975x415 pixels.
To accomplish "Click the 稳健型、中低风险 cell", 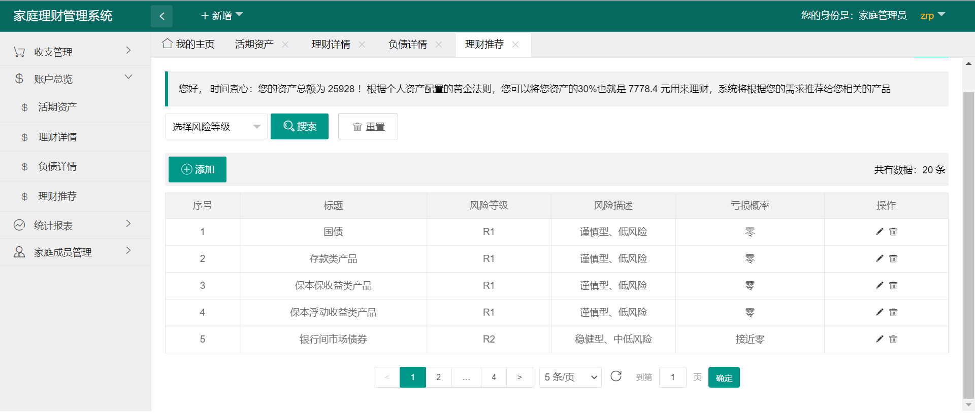I will coord(613,339).
